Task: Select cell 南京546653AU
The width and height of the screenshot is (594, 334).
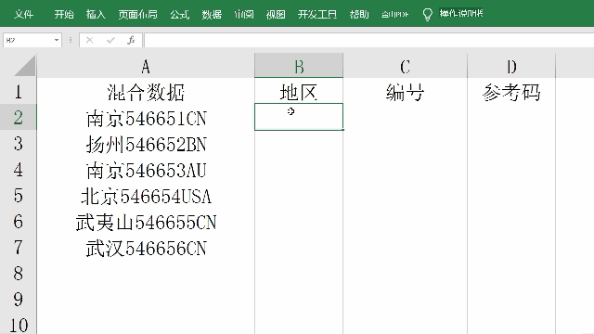Action: tap(146, 170)
